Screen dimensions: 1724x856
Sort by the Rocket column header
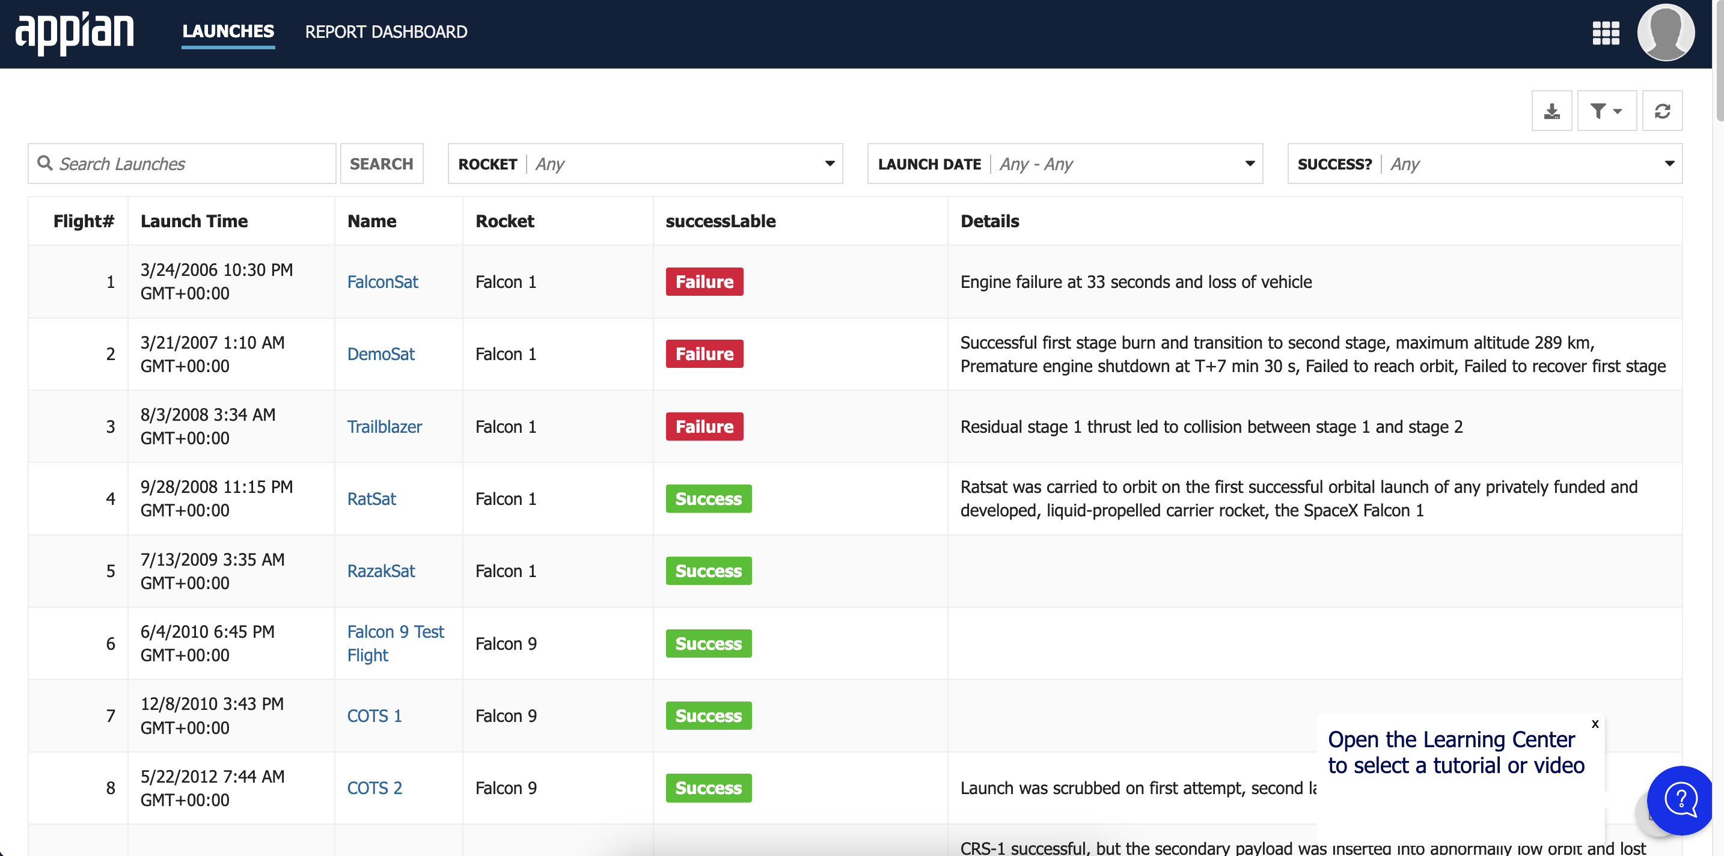(x=504, y=221)
